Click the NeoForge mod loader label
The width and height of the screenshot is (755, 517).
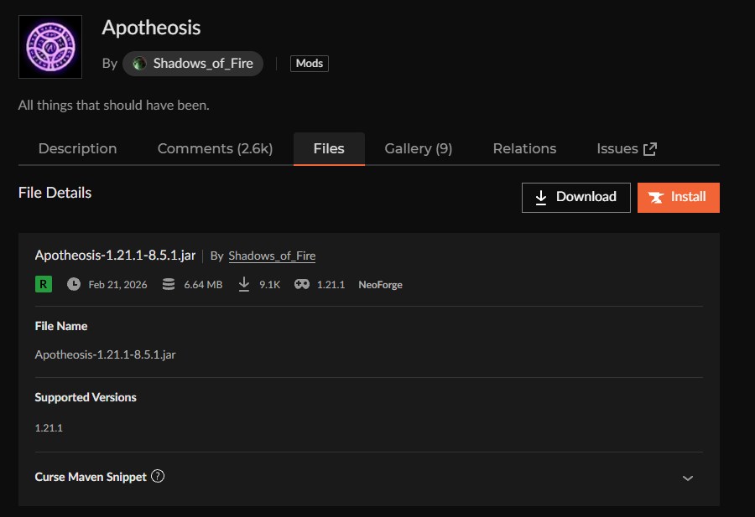coord(380,285)
